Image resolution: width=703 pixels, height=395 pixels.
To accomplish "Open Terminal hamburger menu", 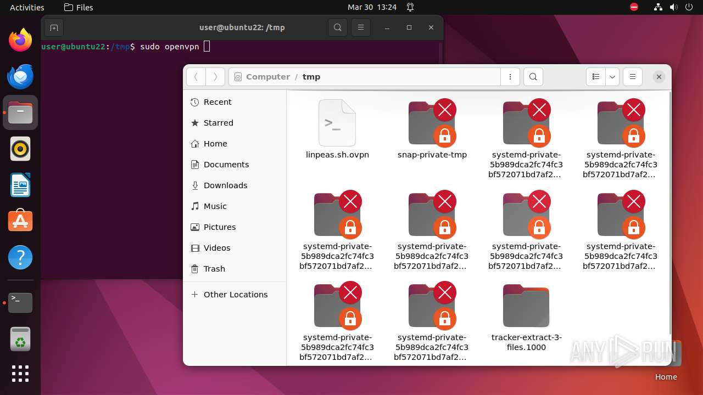I will click(x=360, y=27).
